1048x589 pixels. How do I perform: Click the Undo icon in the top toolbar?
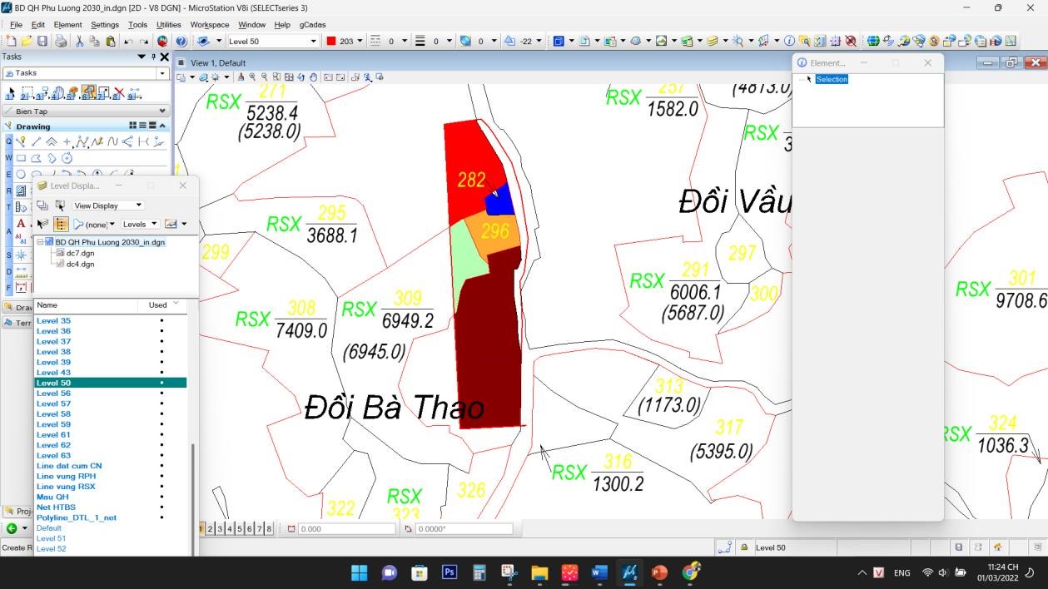click(x=127, y=41)
